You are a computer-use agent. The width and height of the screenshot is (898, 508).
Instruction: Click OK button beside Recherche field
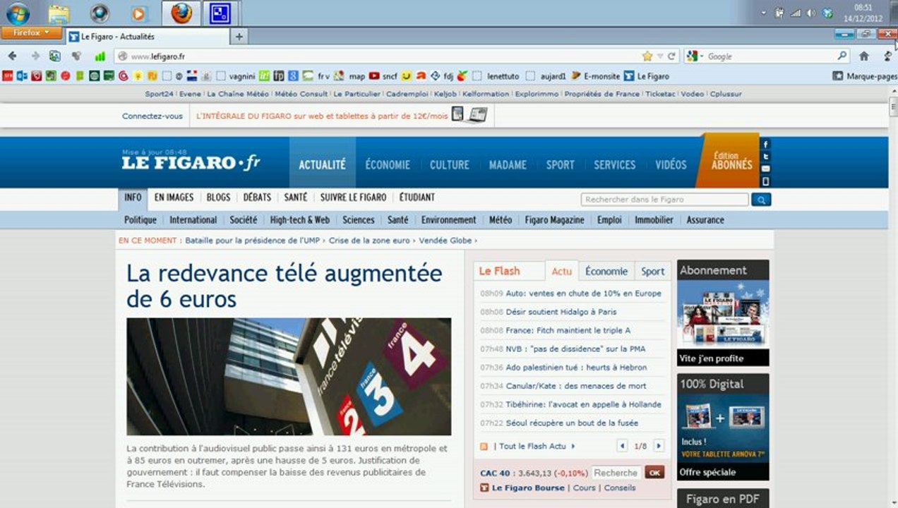[654, 473]
